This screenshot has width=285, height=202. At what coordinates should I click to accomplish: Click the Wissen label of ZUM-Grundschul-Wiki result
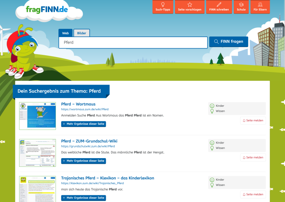220,148
